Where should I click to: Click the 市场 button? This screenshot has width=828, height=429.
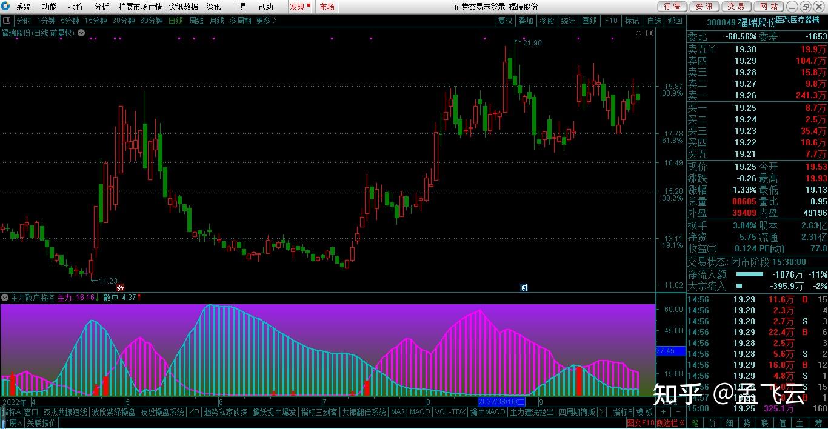click(327, 7)
